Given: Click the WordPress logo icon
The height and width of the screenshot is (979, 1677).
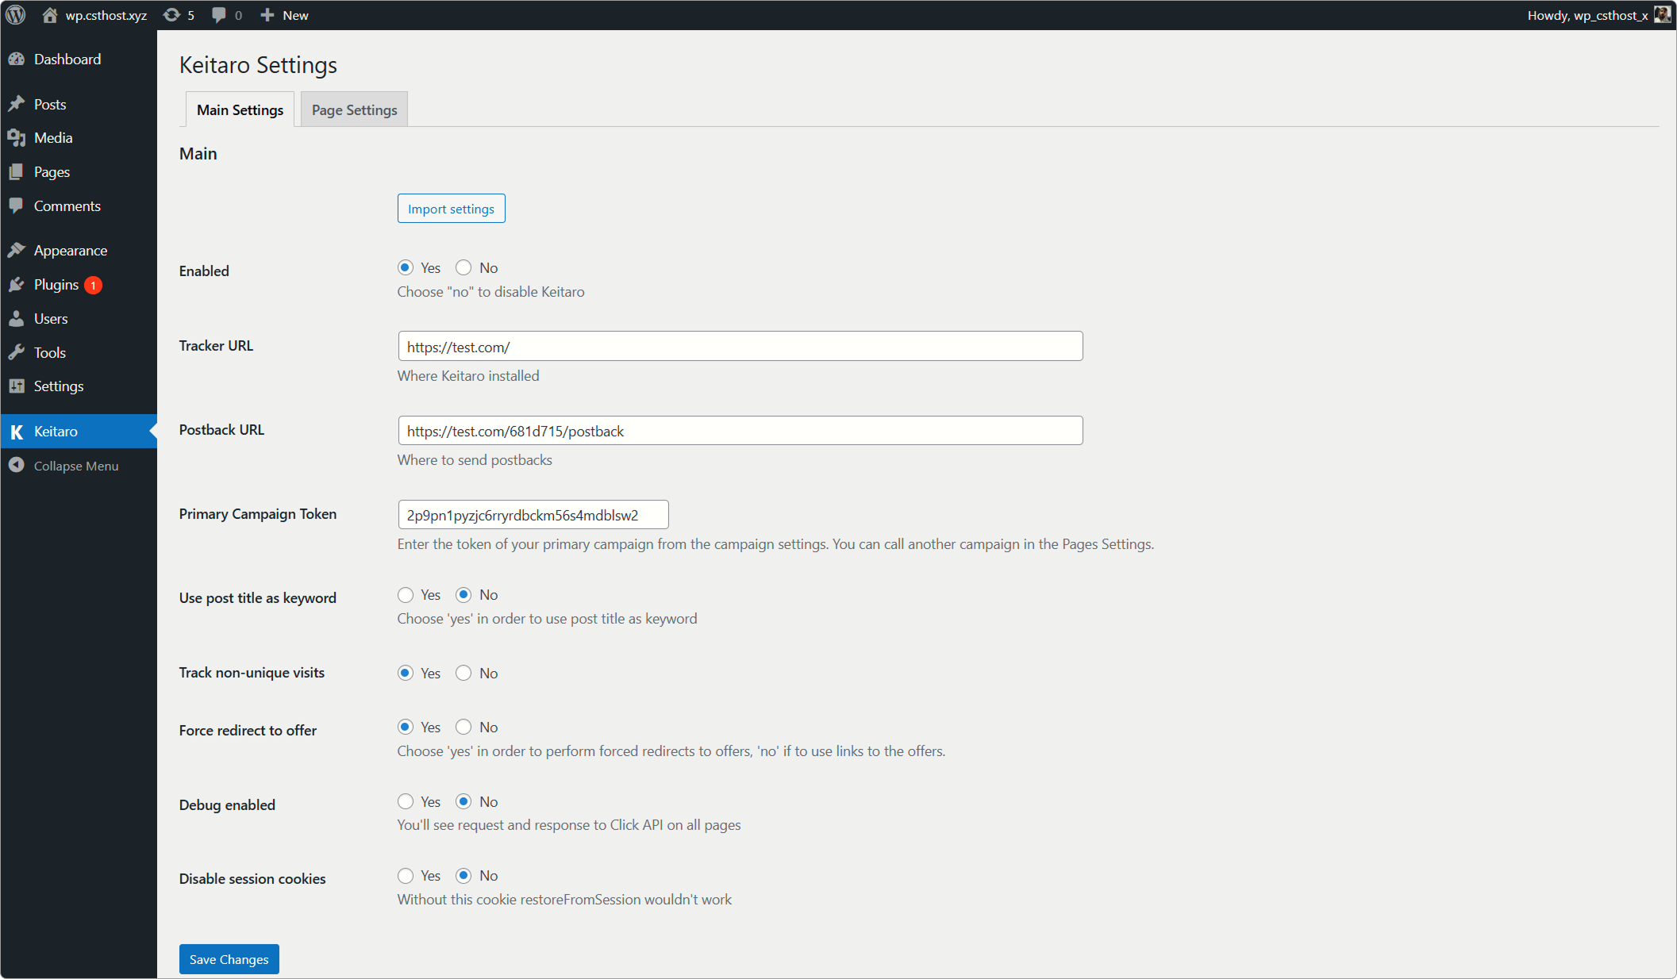Looking at the screenshot, I should click(x=16, y=15).
